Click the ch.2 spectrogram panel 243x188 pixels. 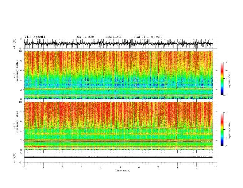[118, 126]
